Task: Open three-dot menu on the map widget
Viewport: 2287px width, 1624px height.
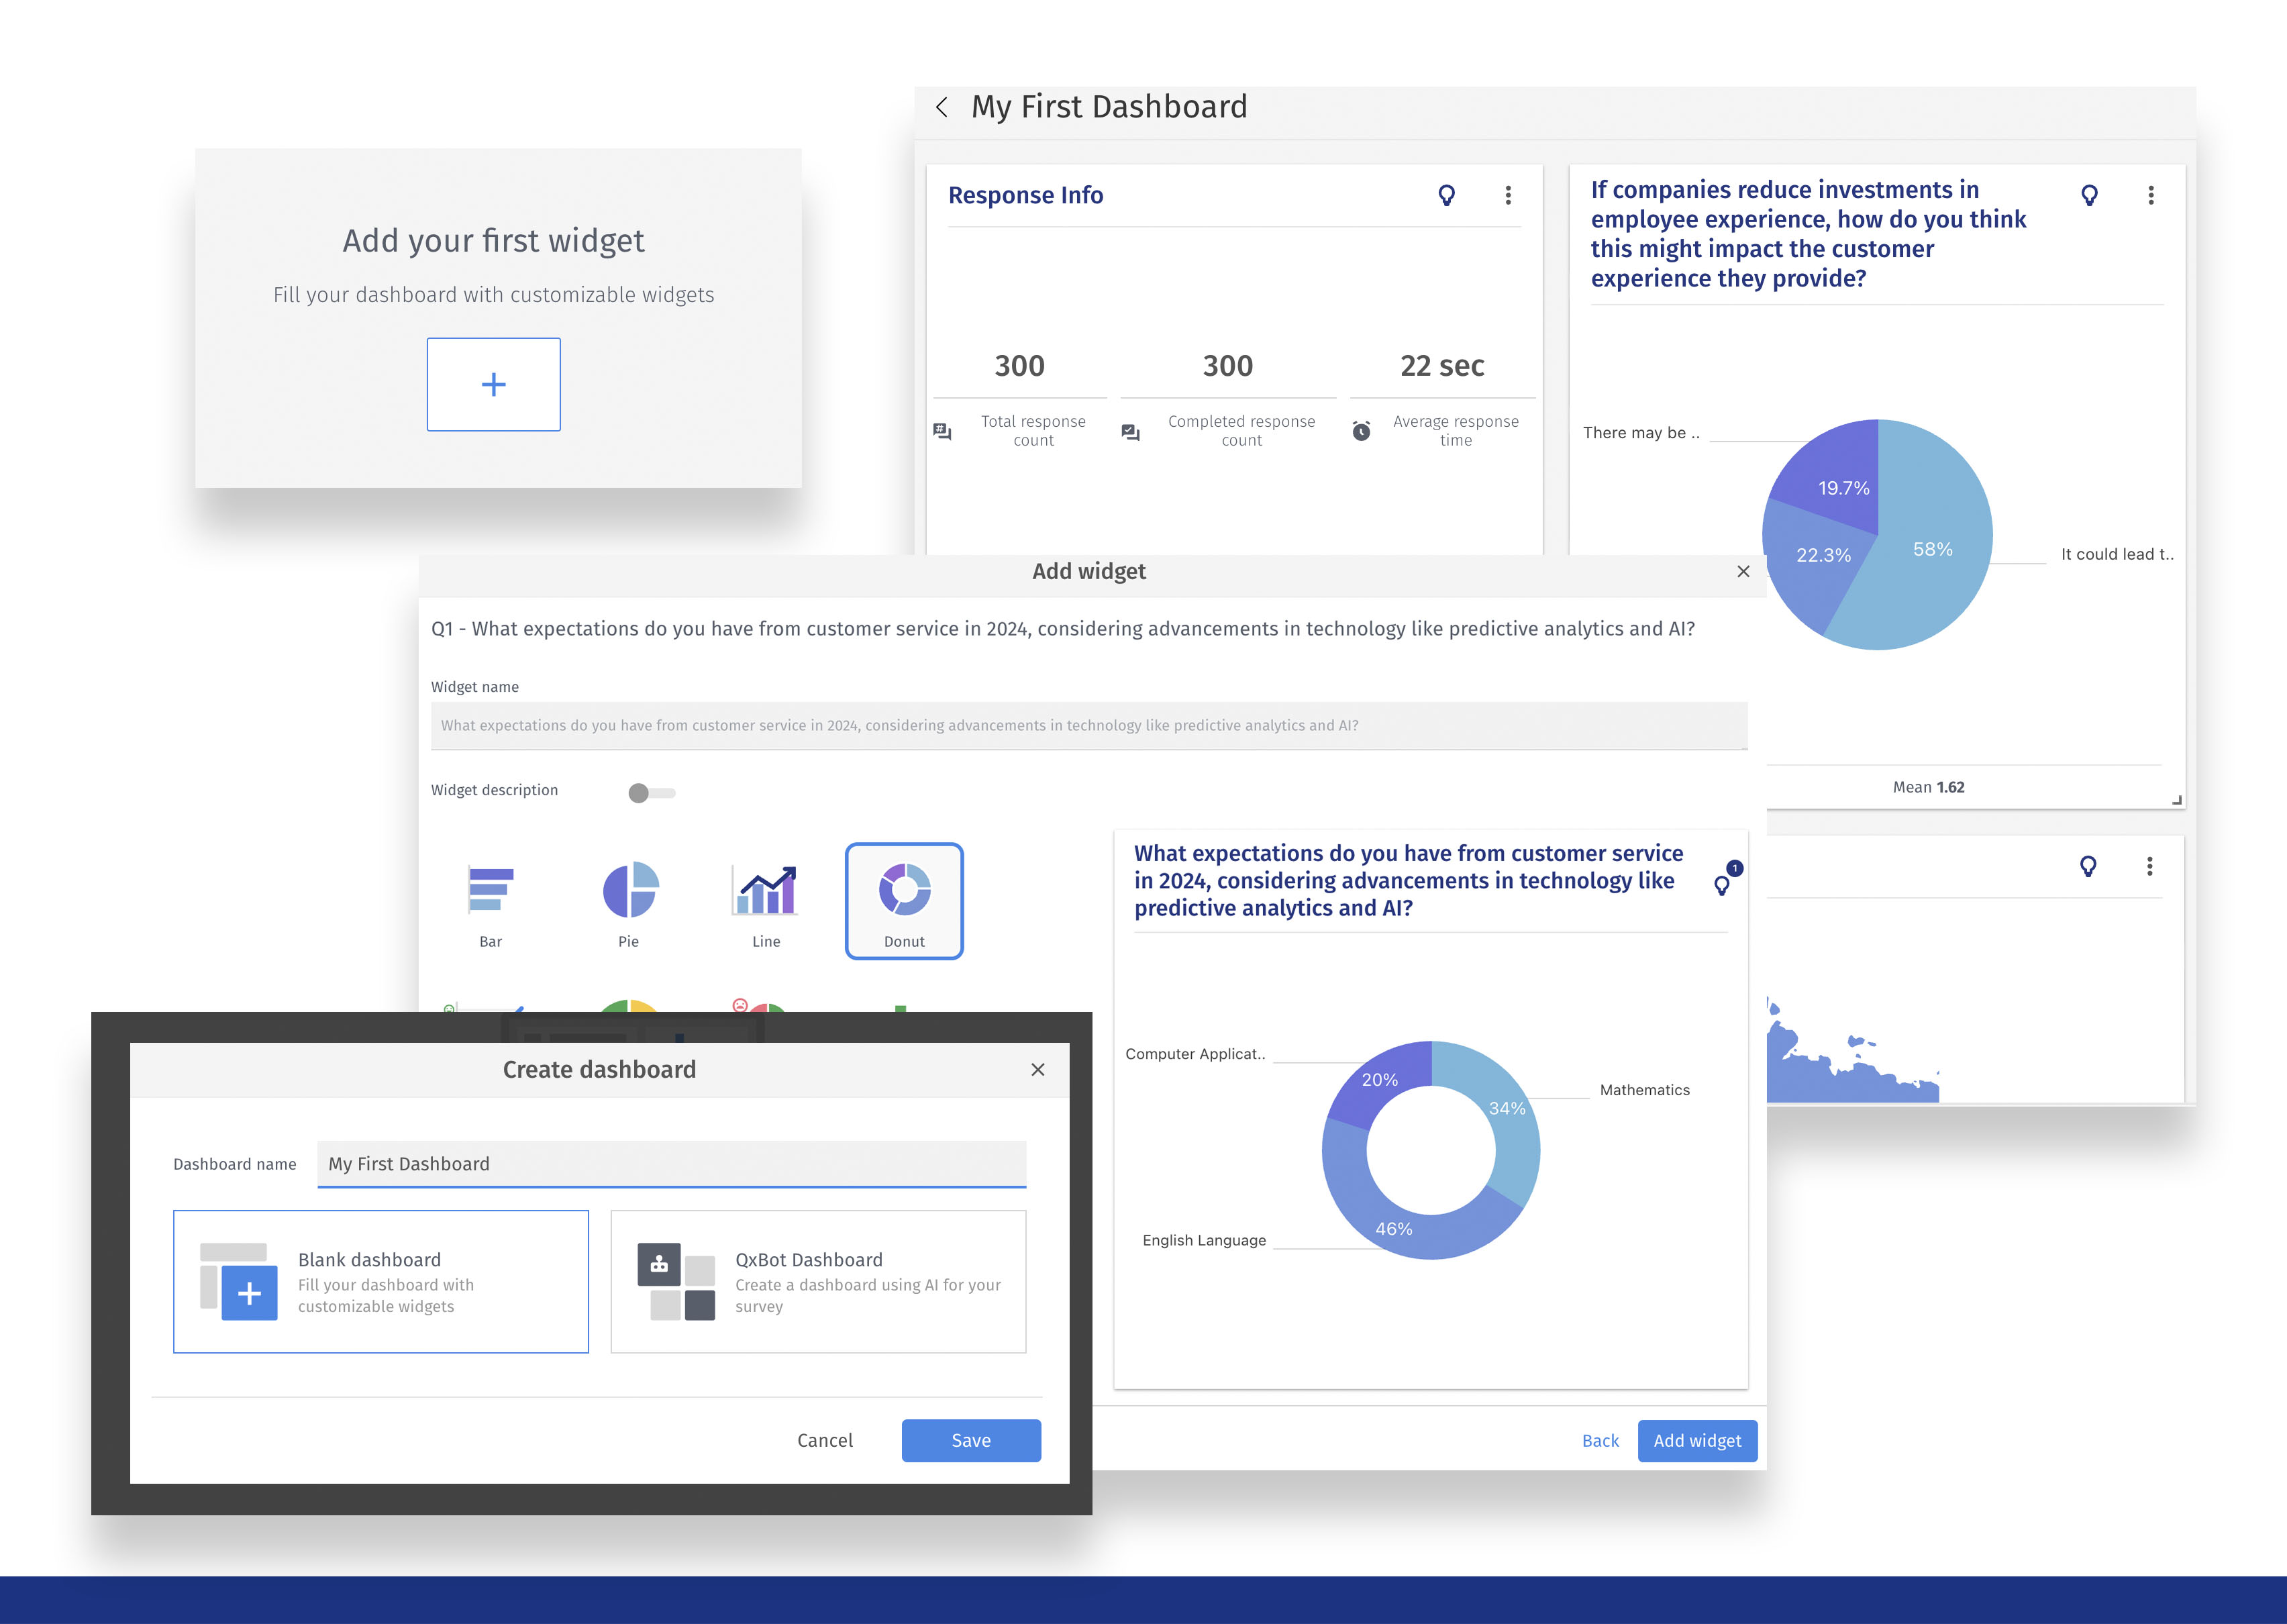Action: pos(2150,866)
